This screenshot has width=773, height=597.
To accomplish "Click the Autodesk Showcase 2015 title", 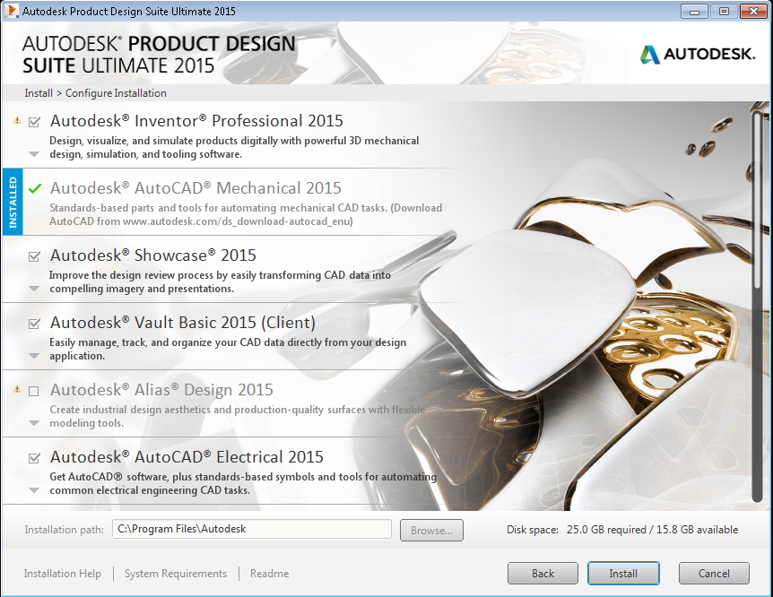I will click(x=153, y=255).
